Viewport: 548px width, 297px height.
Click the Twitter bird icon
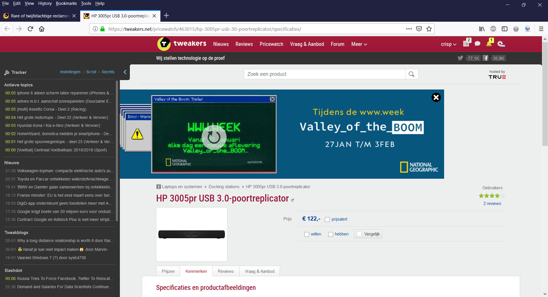[x=460, y=58]
